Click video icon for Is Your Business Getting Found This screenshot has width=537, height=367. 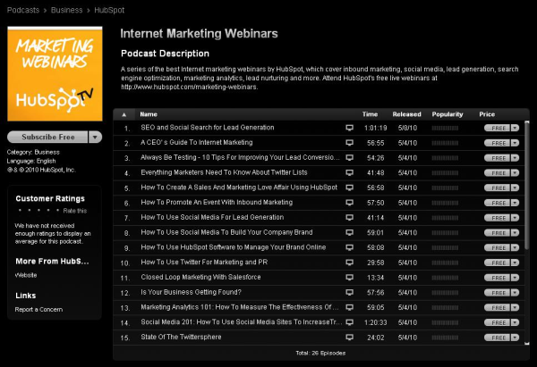click(350, 292)
